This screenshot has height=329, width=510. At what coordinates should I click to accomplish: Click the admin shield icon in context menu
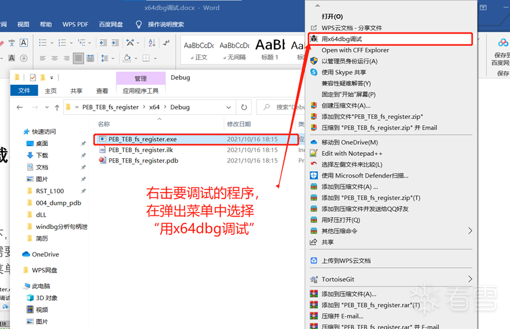(314, 61)
